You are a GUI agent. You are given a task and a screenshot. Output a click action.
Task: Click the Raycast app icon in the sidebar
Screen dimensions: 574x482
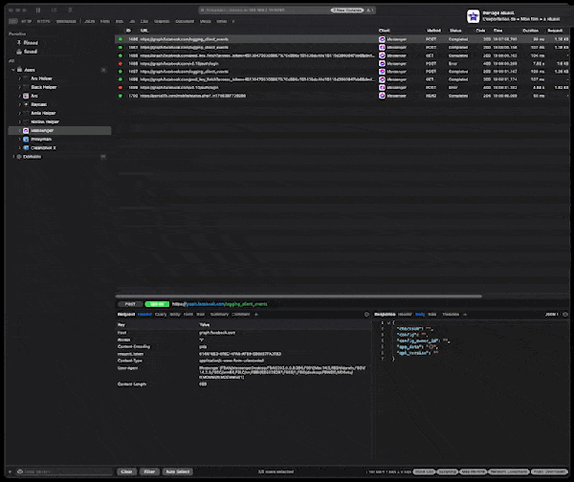pyautogui.click(x=26, y=104)
